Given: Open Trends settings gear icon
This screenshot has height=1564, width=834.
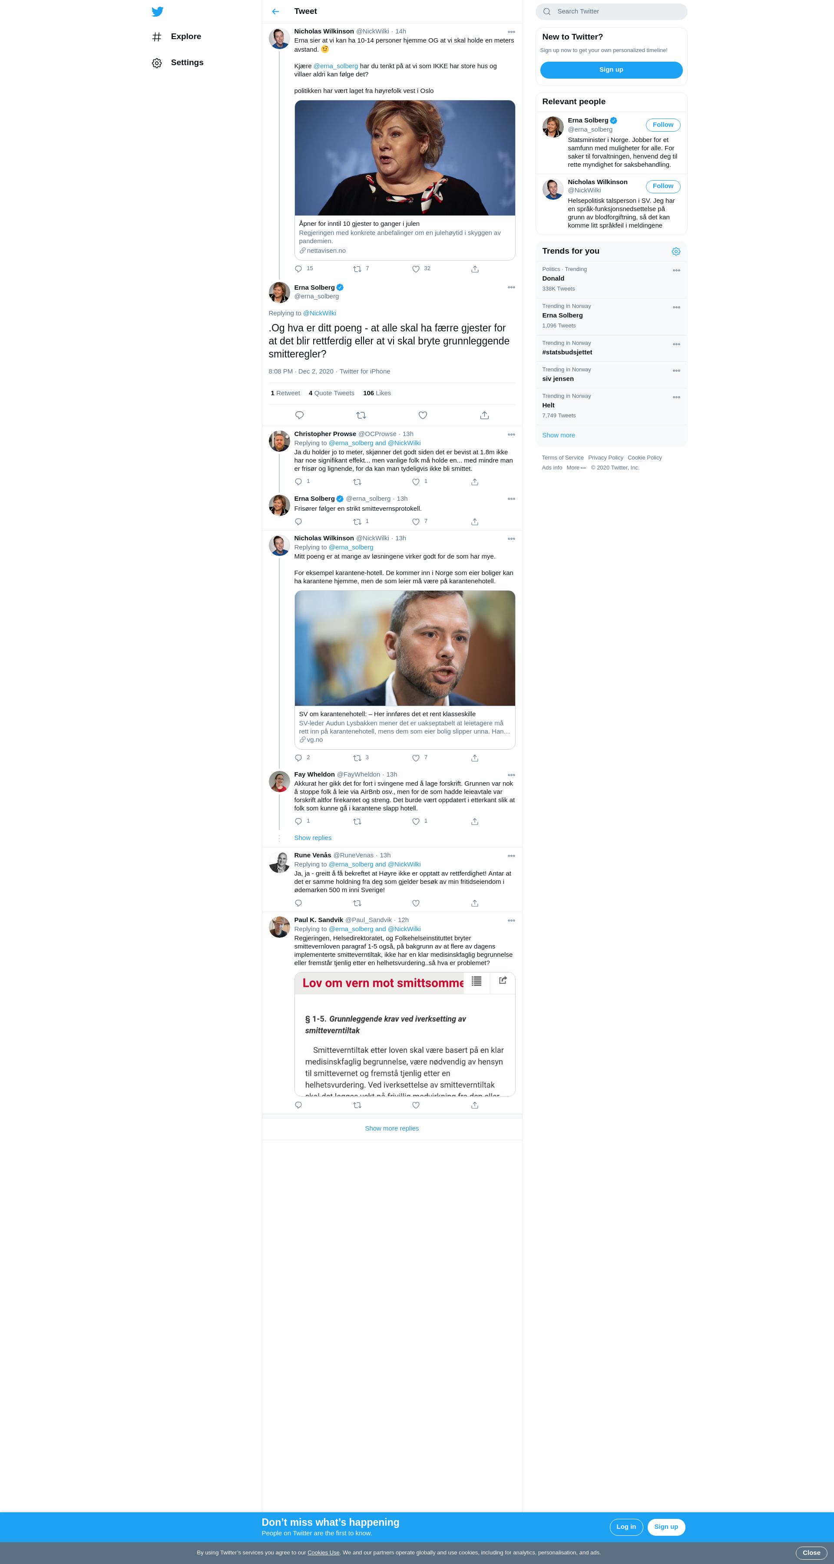Looking at the screenshot, I should (x=676, y=251).
